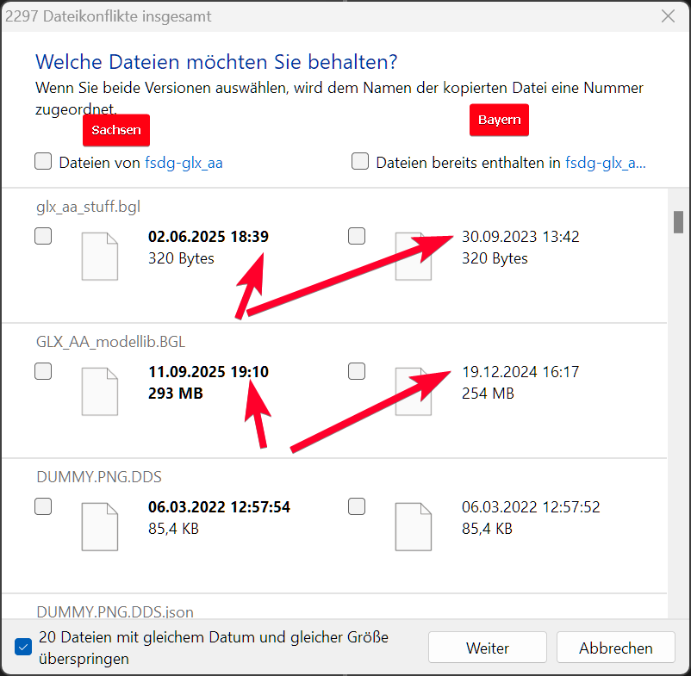Screen dimensions: 691x676
Task: Uncheck skip 20 files with same date
Action: coord(24,648)
